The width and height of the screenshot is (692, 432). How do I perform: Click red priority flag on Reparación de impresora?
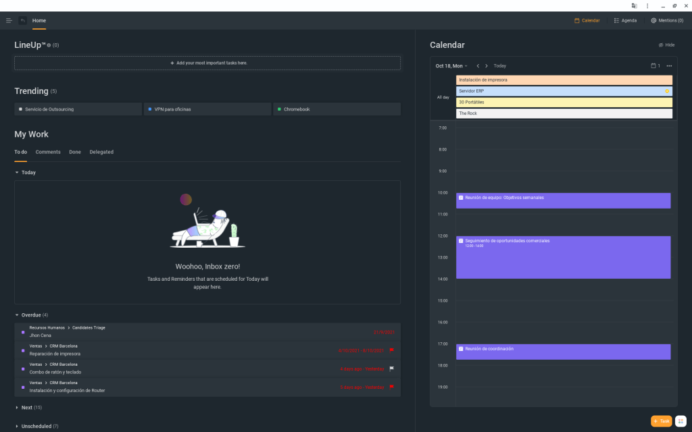click(x=391, y=350)
